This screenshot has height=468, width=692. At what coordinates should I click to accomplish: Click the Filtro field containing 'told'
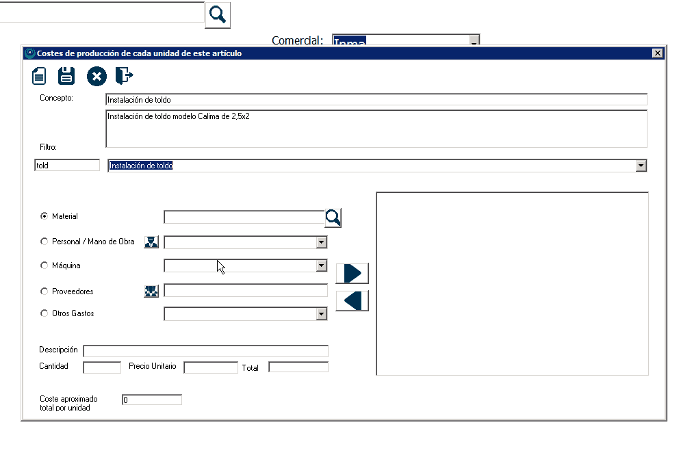(x=67, y=166)
